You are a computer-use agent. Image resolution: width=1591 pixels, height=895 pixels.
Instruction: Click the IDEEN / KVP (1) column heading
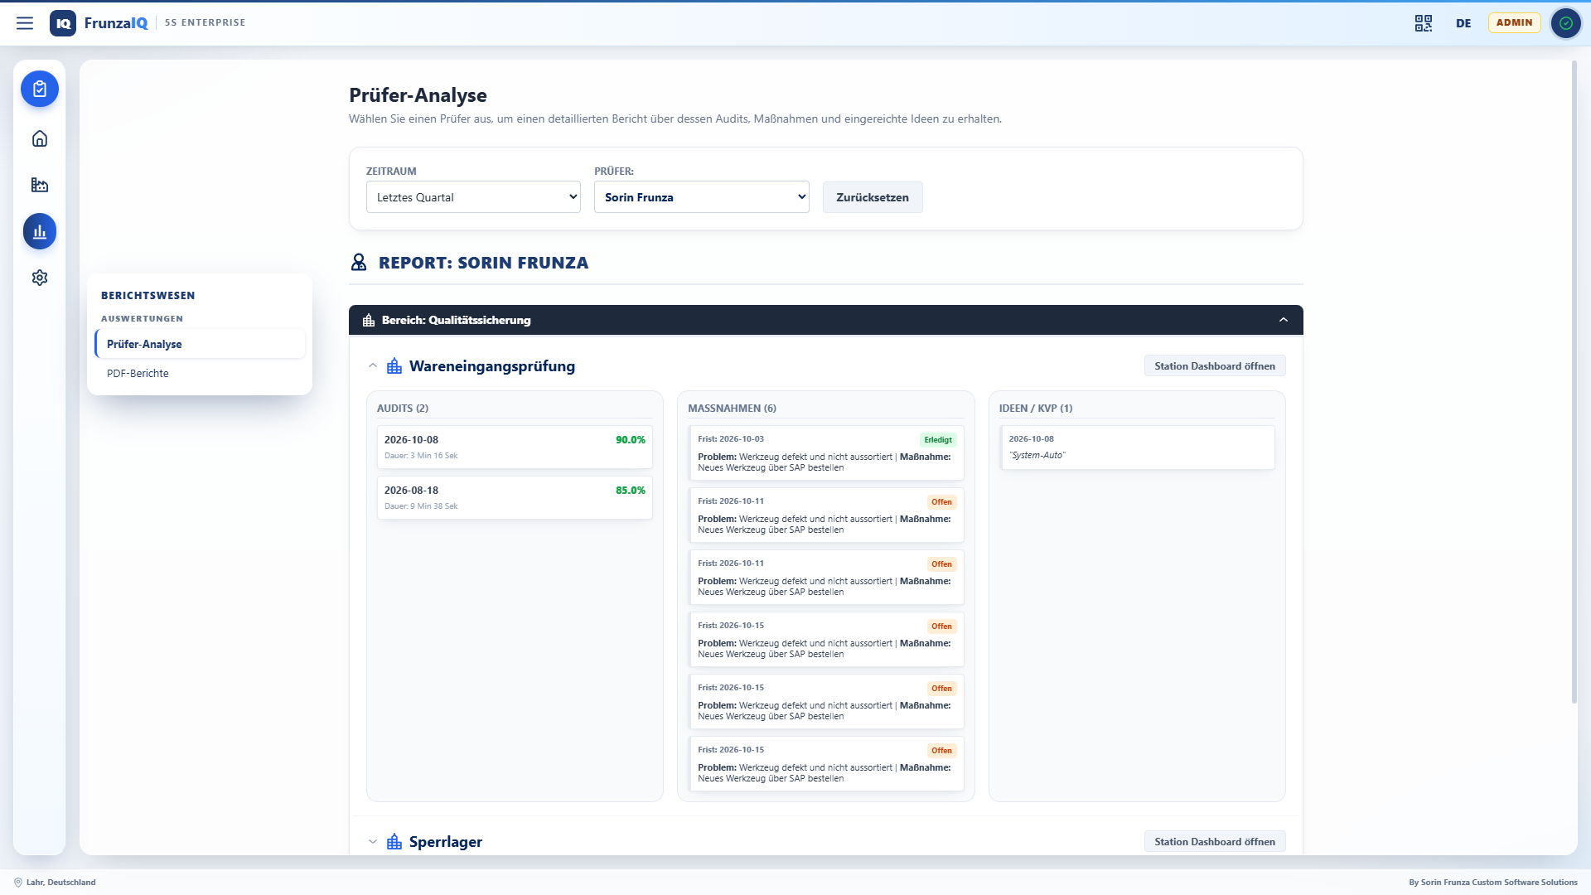click(1036, 409)
